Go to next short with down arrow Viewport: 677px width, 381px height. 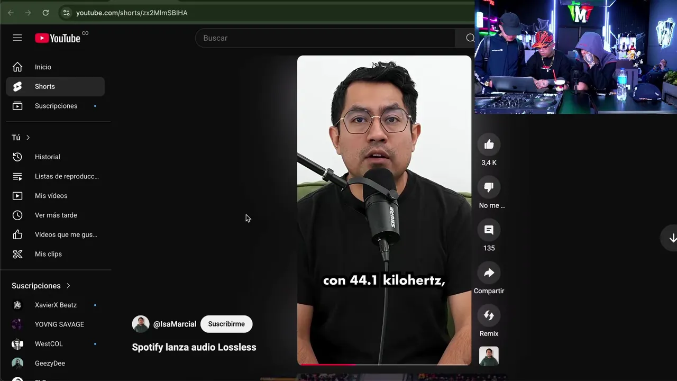tap(672, 238)
